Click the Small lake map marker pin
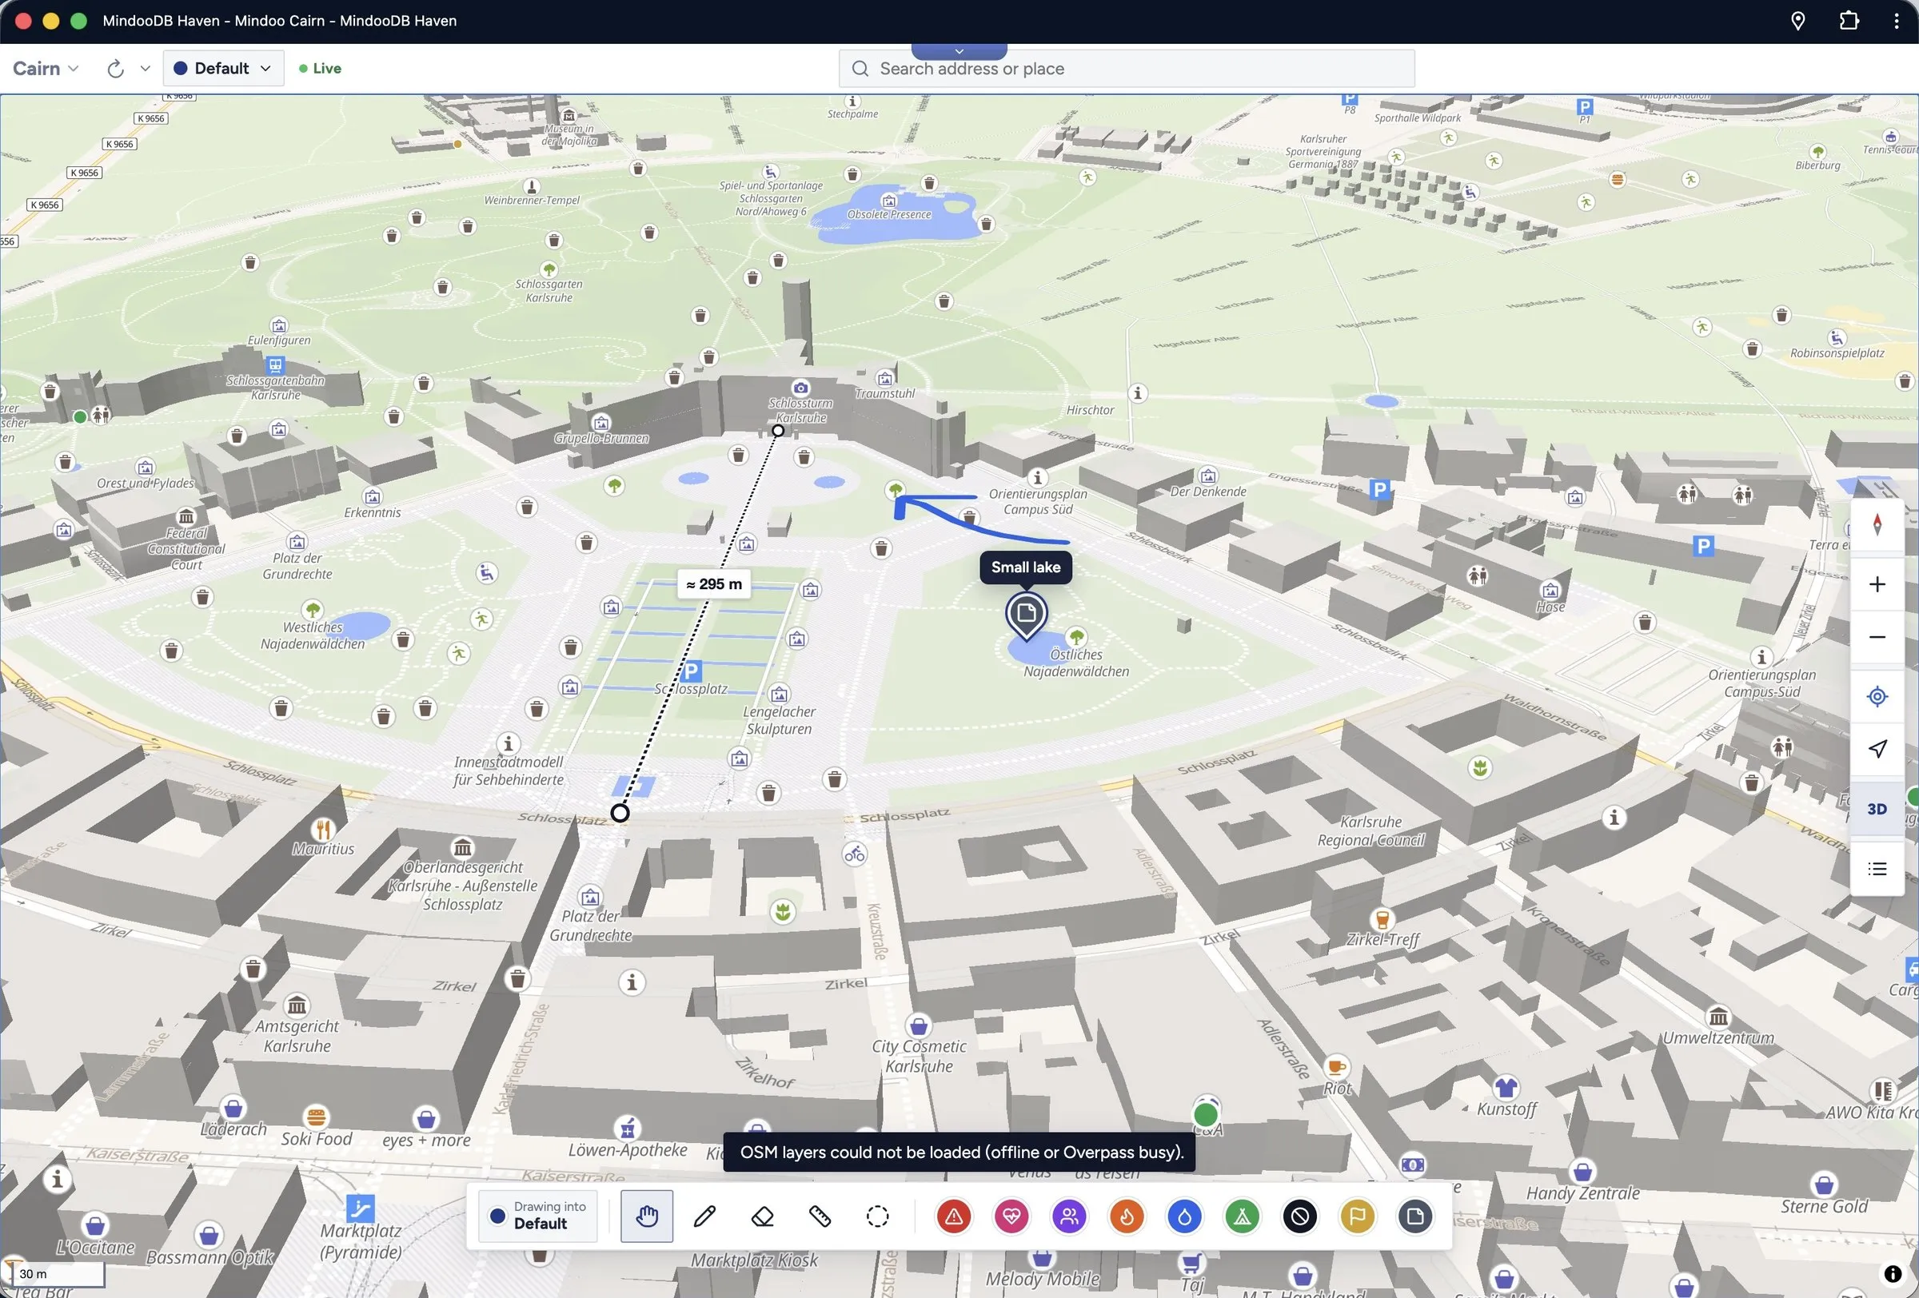Viewport: 1919px width, 1298px height. pos(1026,615)
